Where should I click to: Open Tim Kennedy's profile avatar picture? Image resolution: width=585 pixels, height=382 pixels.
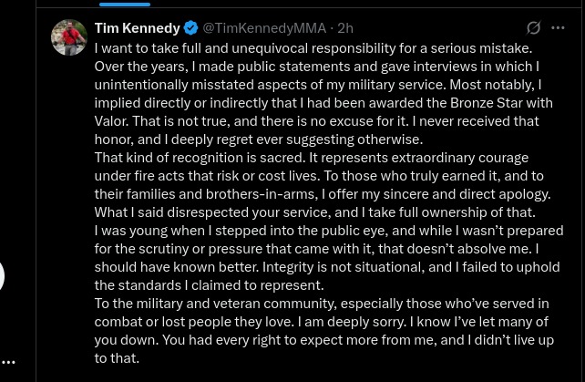(x=69, y=37)
